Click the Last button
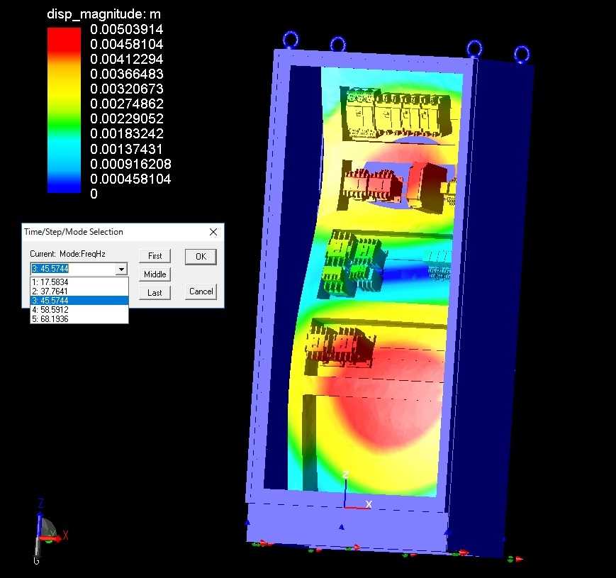This screenshot has height=578, width=616. tap(155, 293)
